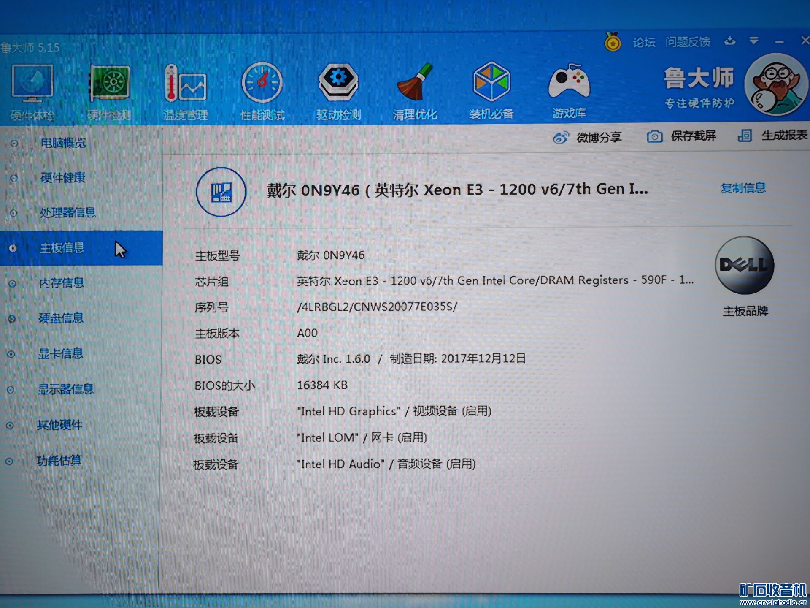Open 游戏库 gamepad icon

[x=569, y=81]
